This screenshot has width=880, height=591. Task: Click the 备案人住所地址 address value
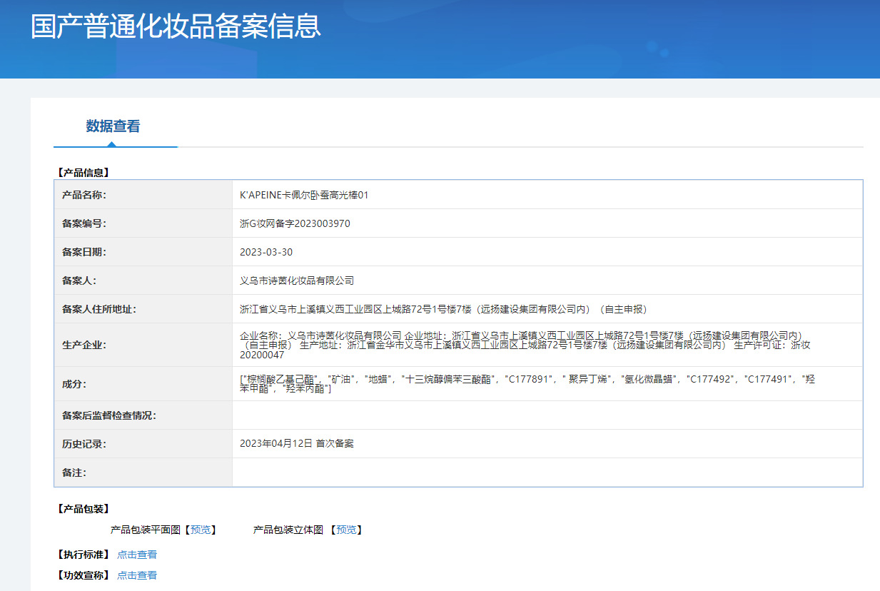443,309
